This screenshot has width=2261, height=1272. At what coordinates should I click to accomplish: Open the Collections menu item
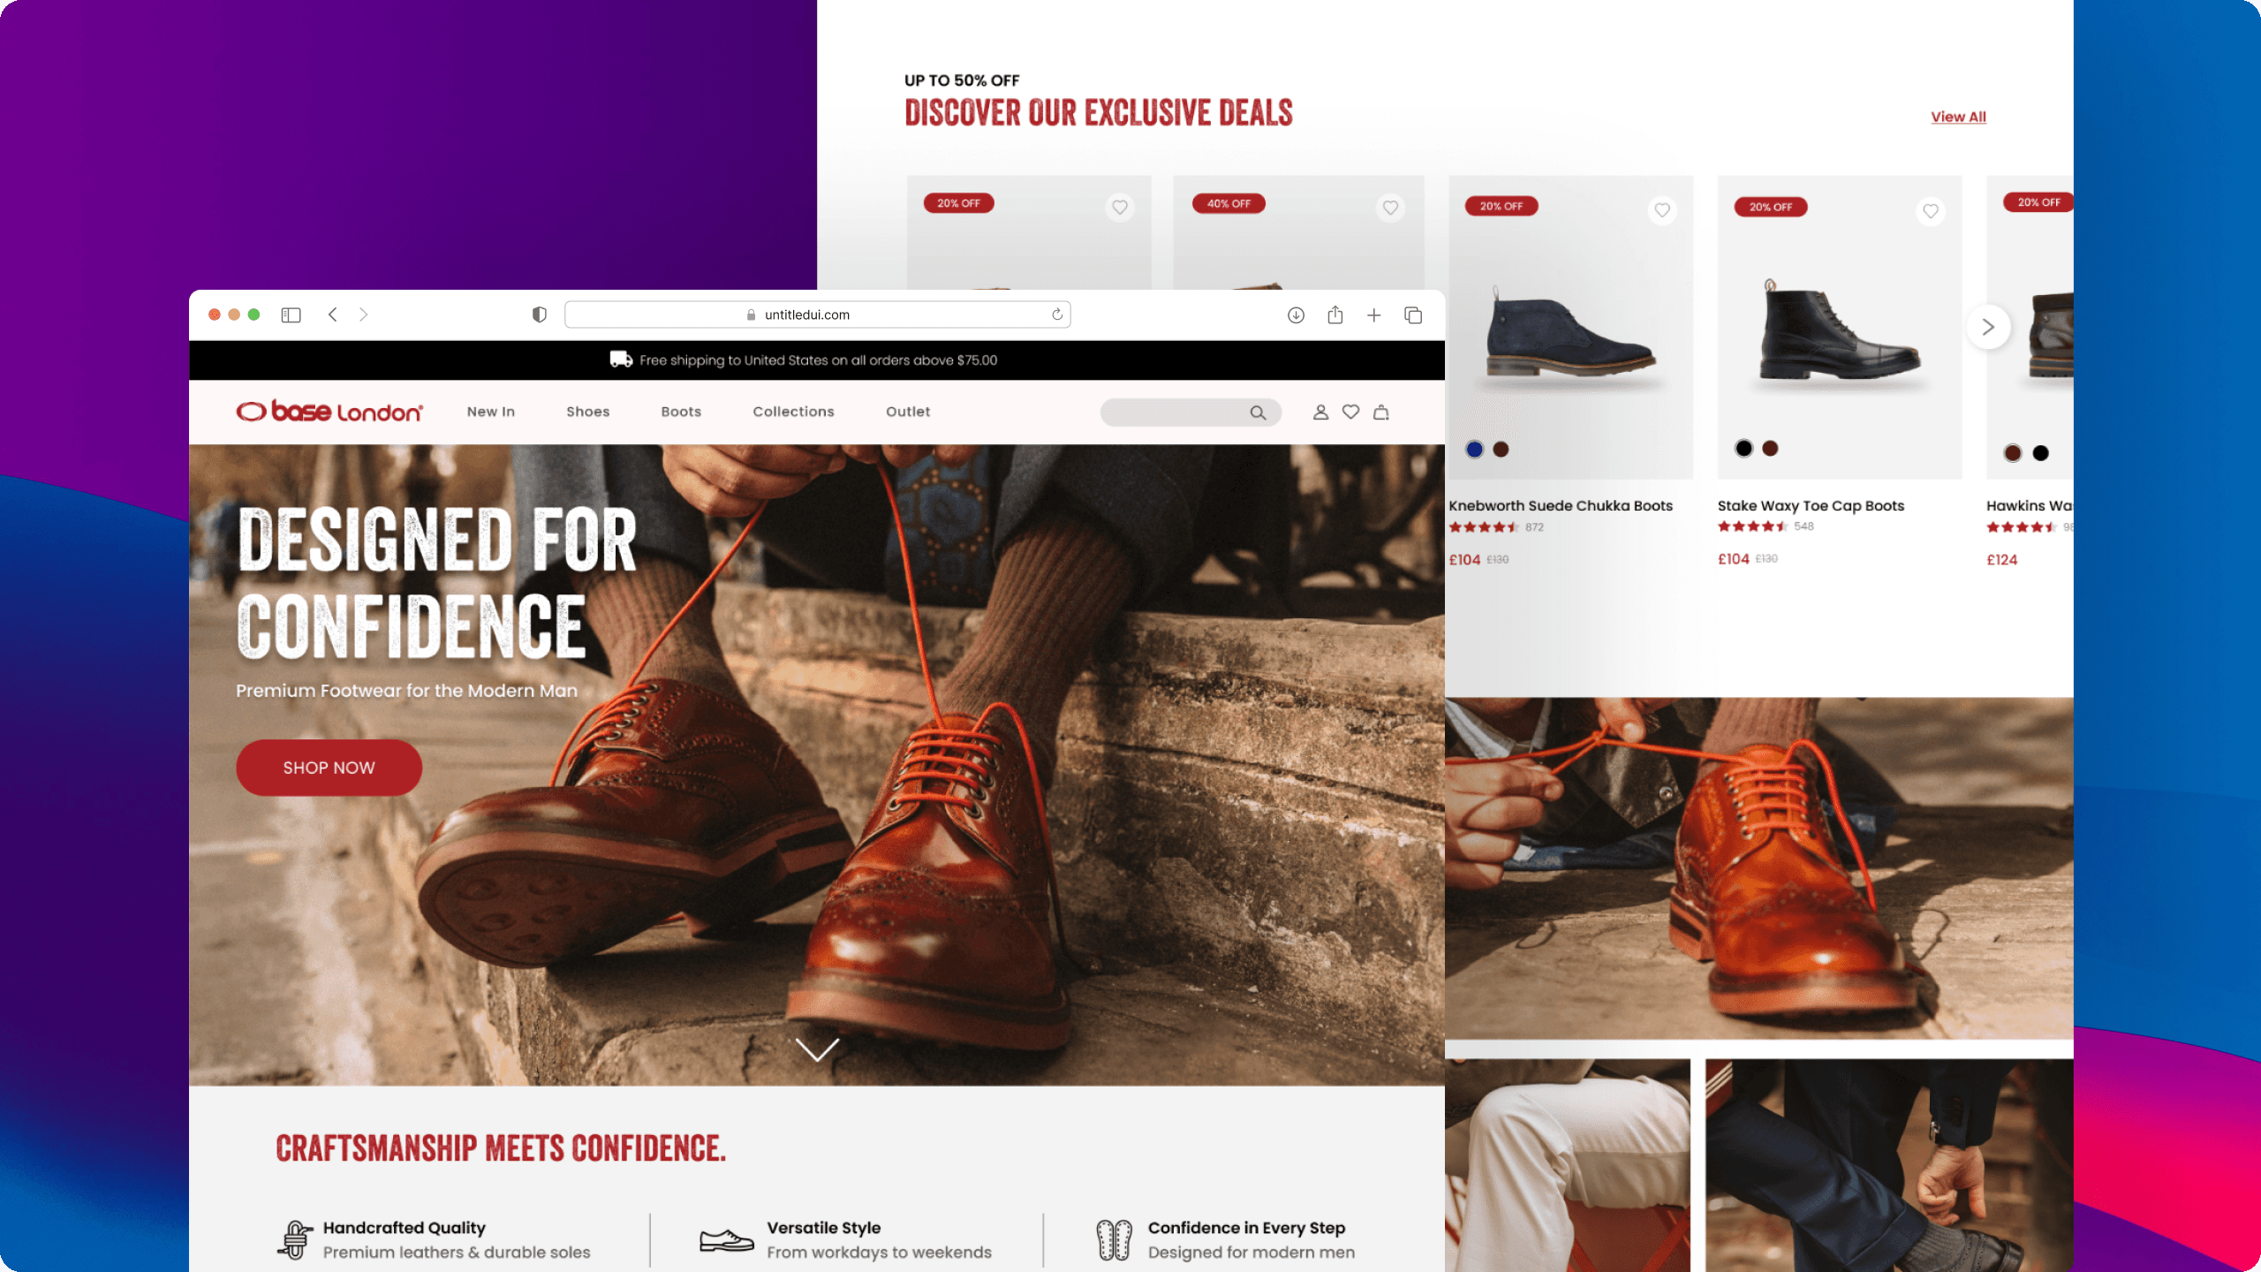793,412
